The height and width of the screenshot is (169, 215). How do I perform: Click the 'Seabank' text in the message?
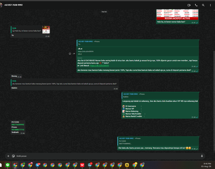coord(15,132)
